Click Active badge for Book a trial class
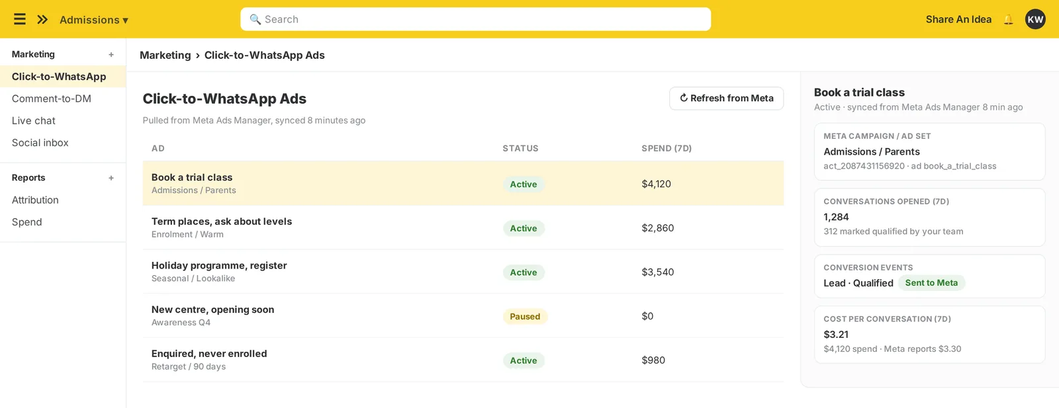Screen dimensions: 1059x408 coord(524,184)
